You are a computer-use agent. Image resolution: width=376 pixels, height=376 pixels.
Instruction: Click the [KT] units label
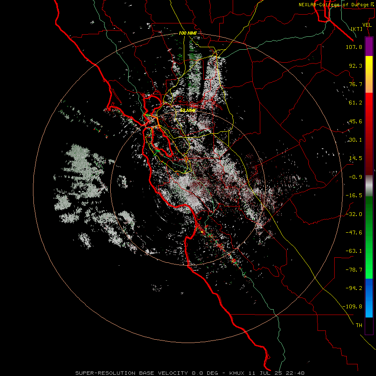coord(356,29)
